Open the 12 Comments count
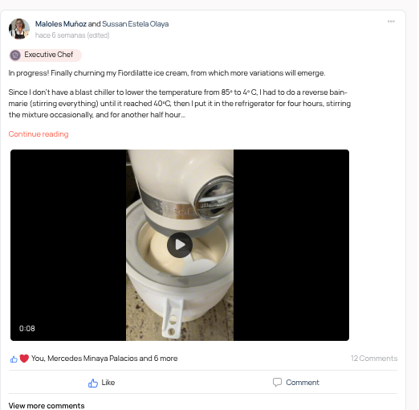The width and height of the screenshot is (419, 410). pos(374,359)
